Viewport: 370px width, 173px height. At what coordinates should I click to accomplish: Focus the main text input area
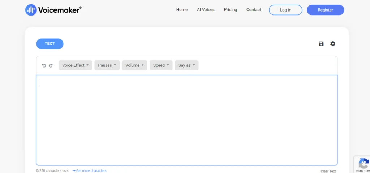click(x=187, y=120)
